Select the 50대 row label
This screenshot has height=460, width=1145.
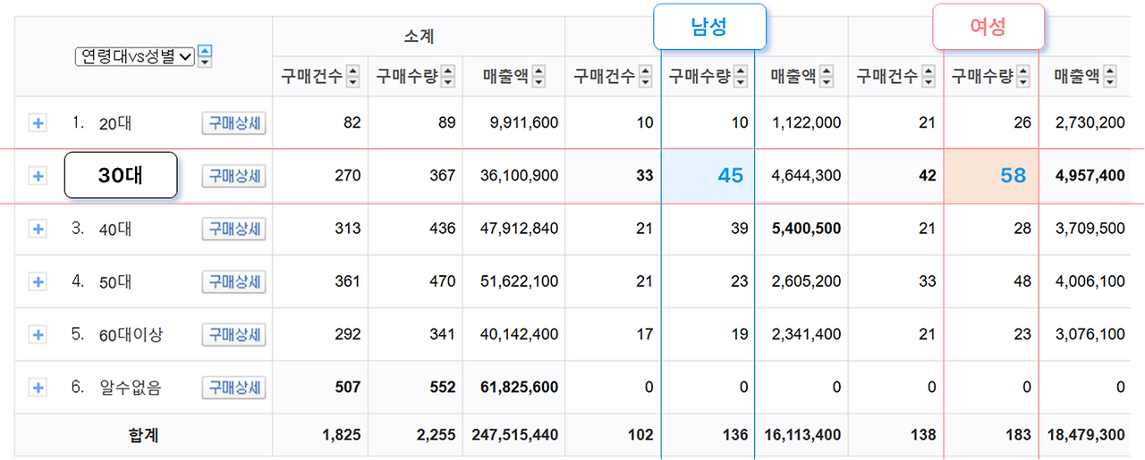[x=115, y=282]
